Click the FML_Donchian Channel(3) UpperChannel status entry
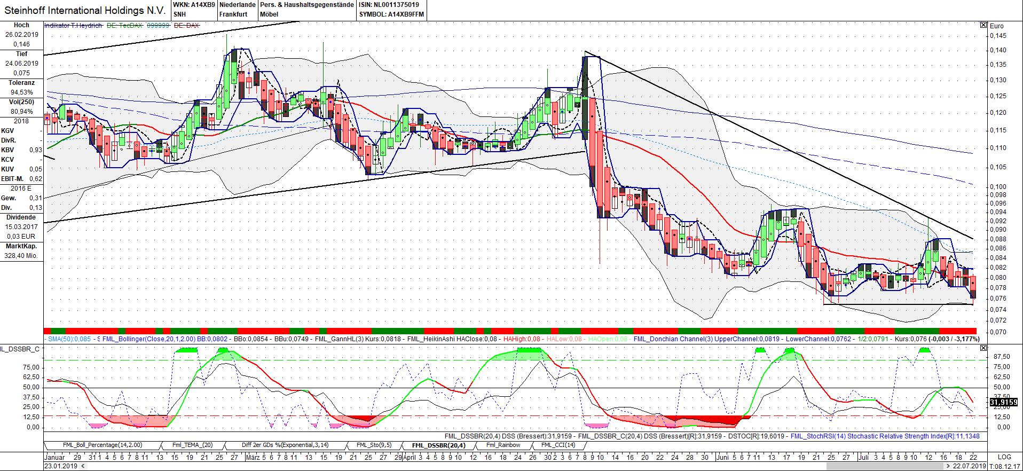The image size is (1023, 471). [x=707, y=339]
